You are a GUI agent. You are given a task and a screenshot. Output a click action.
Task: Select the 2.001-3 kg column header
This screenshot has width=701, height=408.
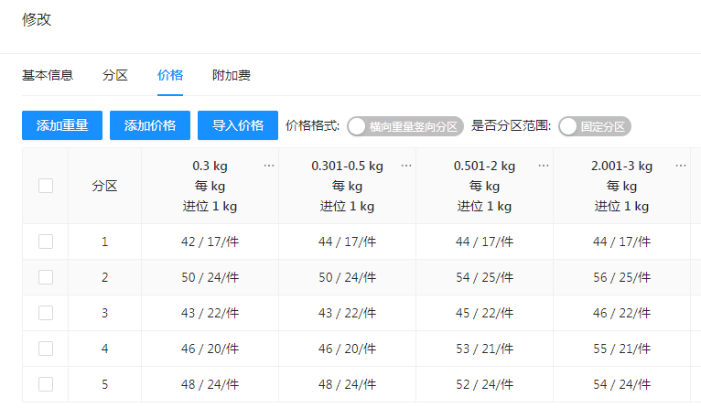tap(621, 186)
